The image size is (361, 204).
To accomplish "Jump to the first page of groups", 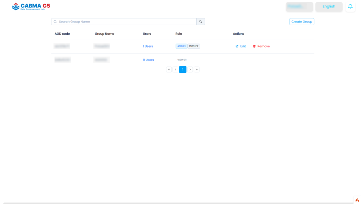I will (169, 70).
